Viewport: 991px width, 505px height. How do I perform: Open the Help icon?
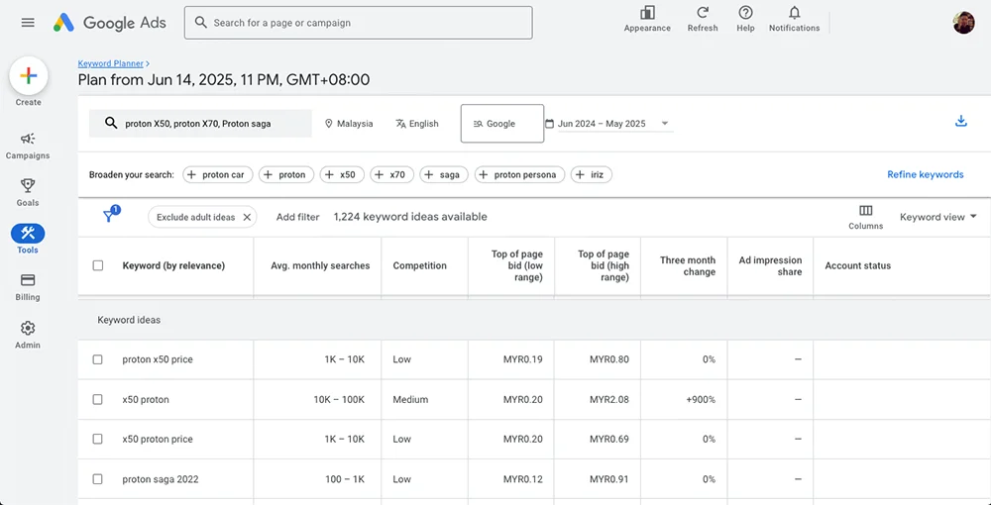pyautogui.click(x=745, y=13)
